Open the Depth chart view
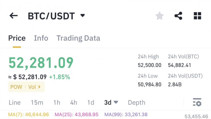 pyautogui.click(x=136, y=103)
